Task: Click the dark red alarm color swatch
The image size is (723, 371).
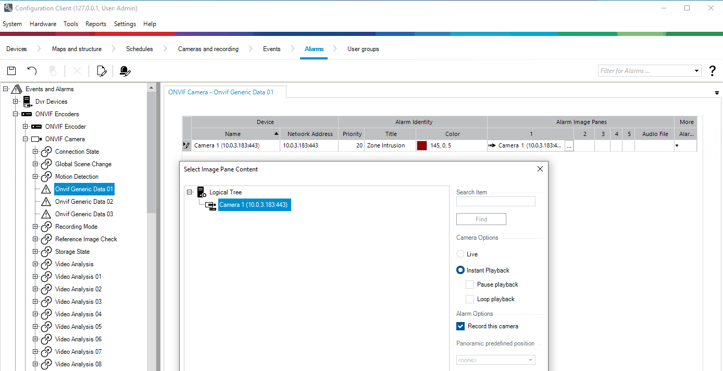Action: (422, 146)
